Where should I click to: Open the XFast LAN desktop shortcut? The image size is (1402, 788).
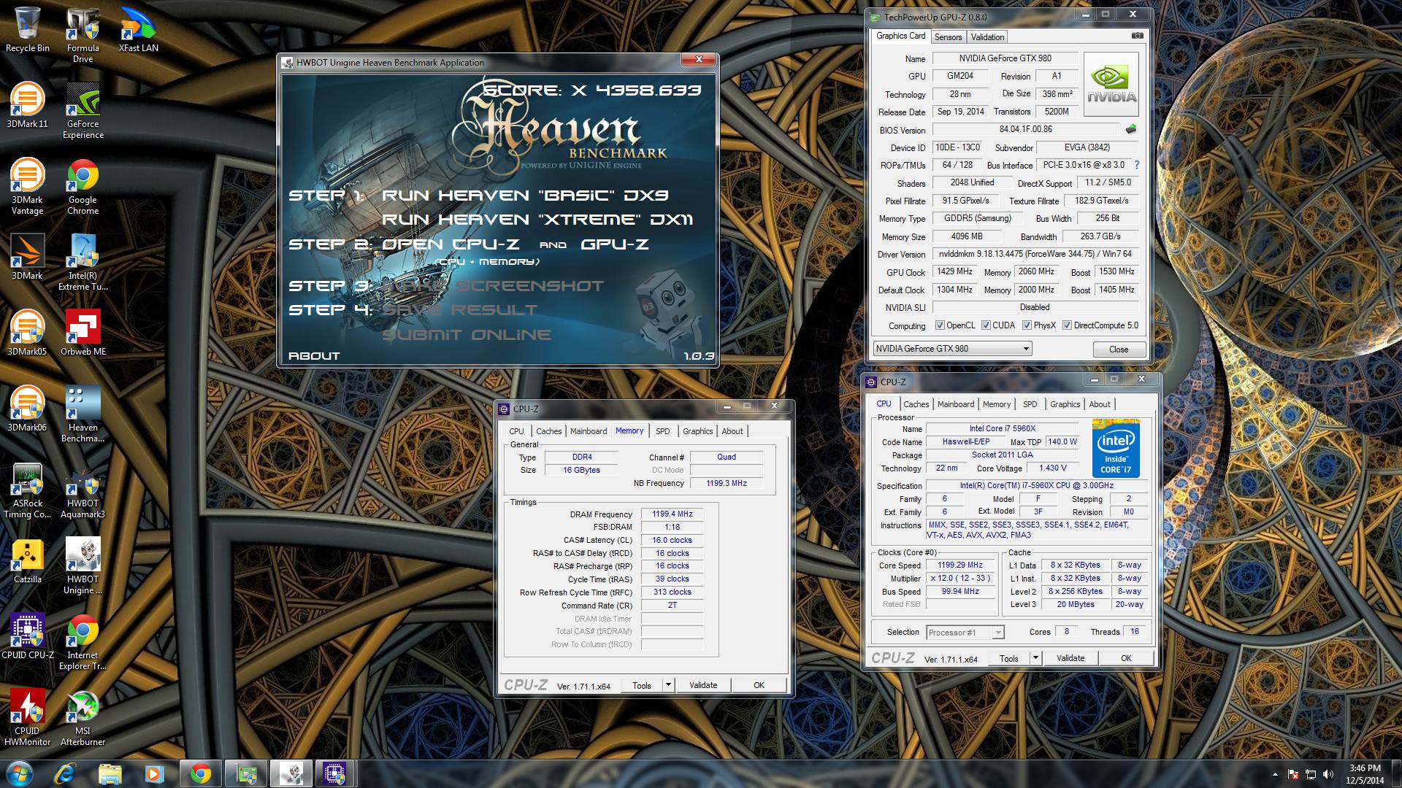tap(139, 31)
